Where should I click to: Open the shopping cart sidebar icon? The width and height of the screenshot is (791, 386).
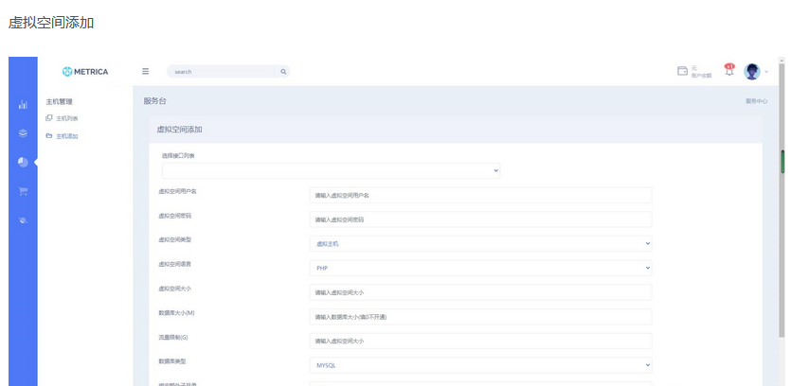coord(23,191)
